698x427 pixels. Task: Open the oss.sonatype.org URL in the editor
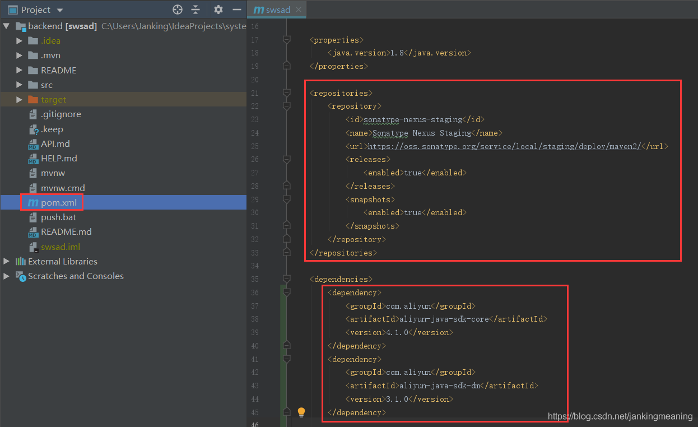tap(504, 146)
